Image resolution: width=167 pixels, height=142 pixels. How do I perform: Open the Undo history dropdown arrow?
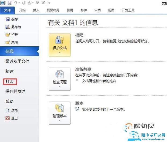click(19, 3)
